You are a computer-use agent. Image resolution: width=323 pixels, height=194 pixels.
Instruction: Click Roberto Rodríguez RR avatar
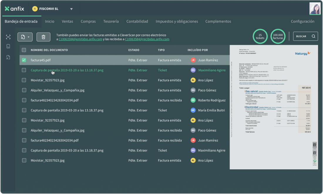193,100
